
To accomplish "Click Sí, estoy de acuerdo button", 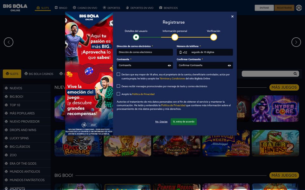I will click(x=184, y=122).
